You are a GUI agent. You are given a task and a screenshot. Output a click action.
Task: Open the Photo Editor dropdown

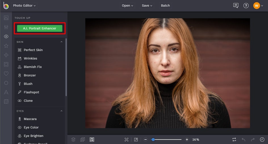point(24,5)
